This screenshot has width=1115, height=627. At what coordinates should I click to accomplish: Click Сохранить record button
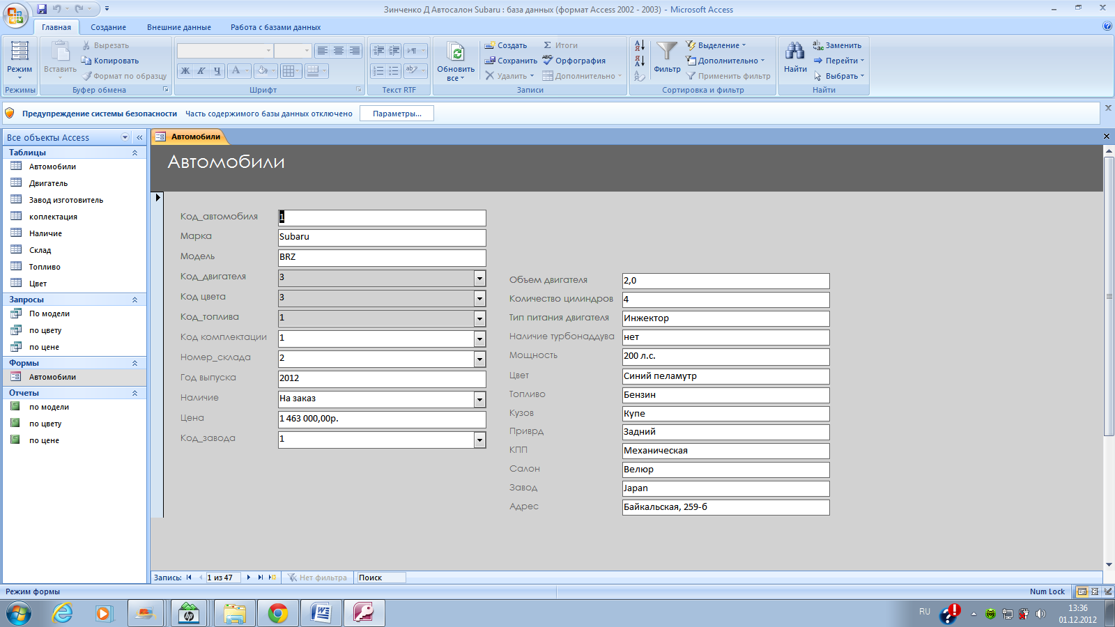click(511, 61)
